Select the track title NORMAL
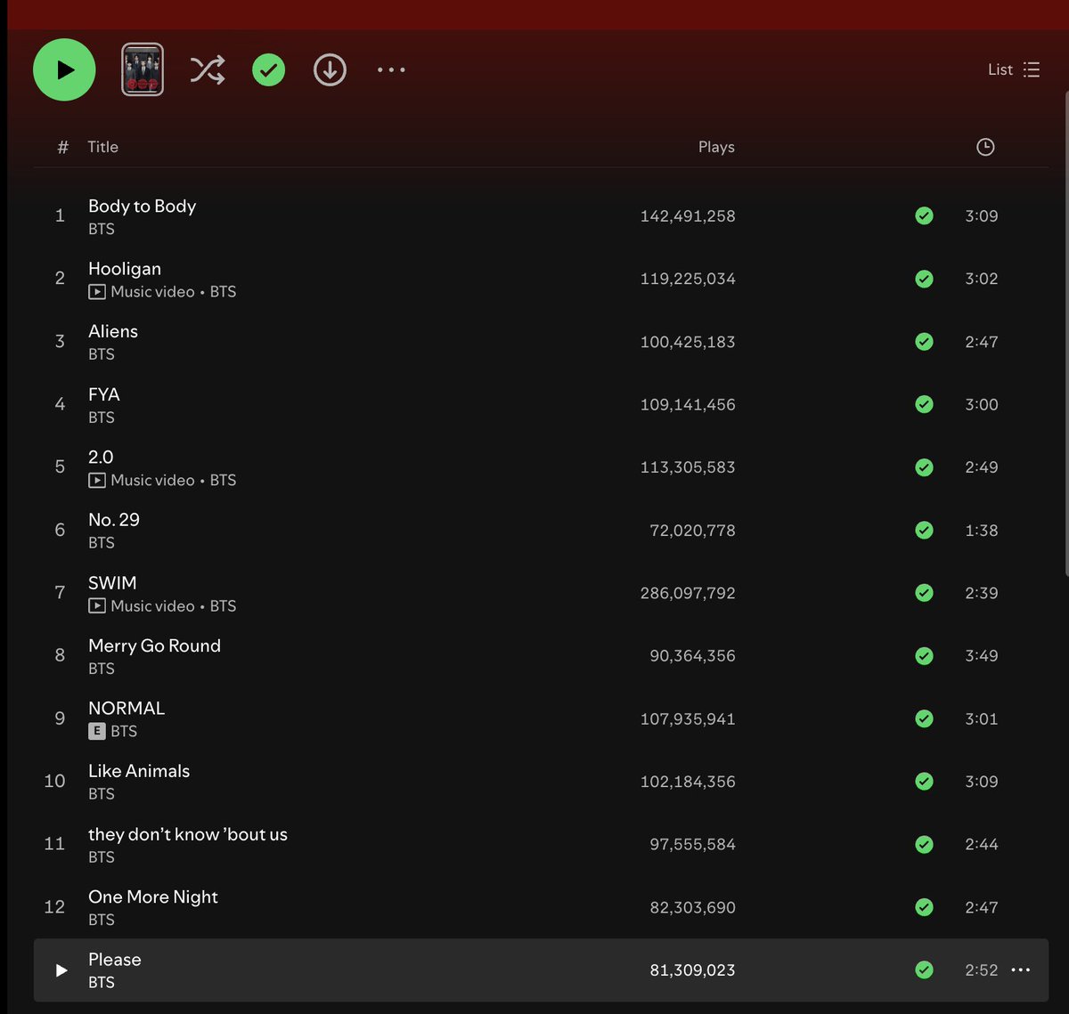Screen dimensions: 1069x1014 pos(126,709)
